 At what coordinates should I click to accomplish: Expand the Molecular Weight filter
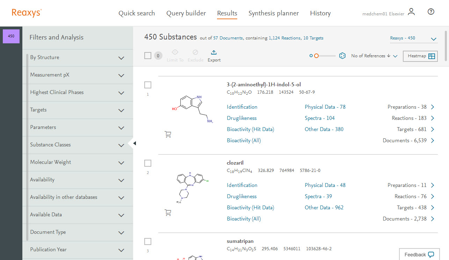click(x=121, y=162)
